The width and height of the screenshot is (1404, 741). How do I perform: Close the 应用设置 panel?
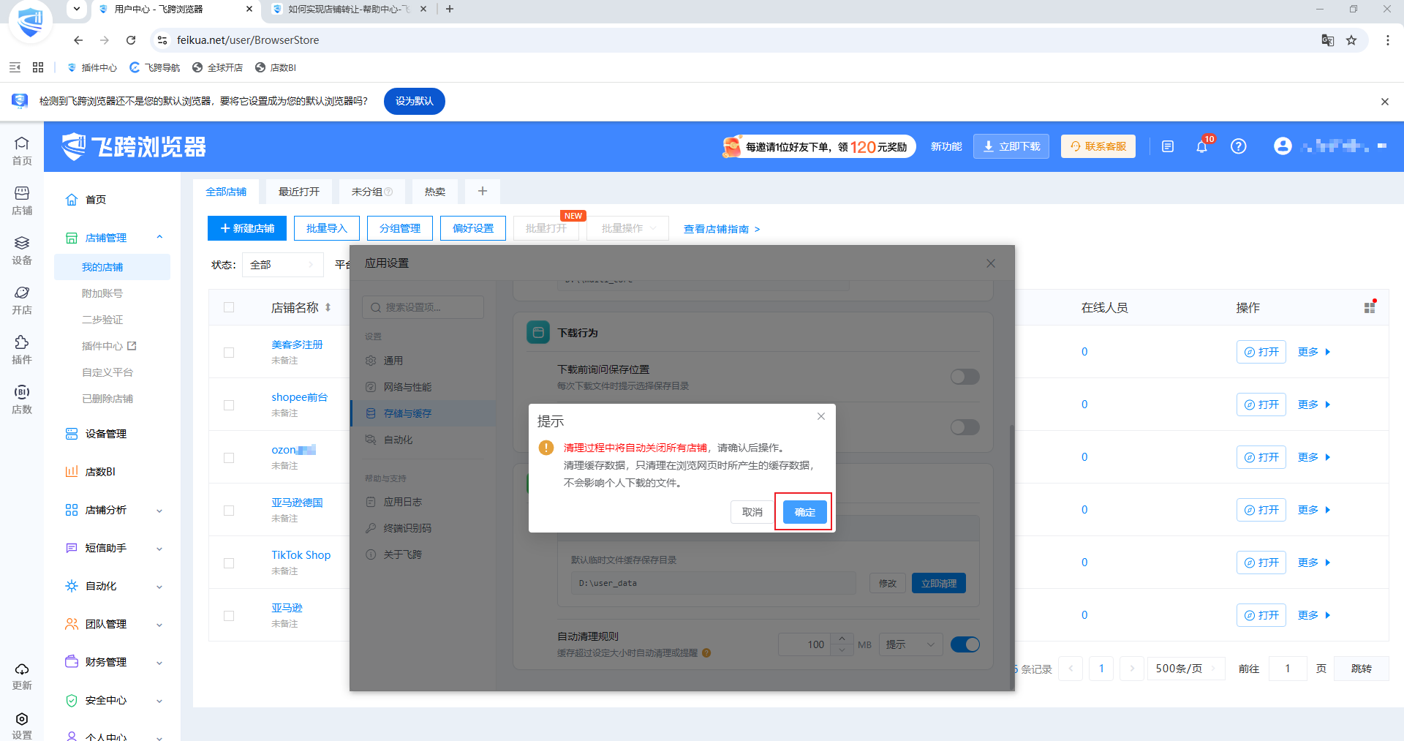(x=991, y=263)
